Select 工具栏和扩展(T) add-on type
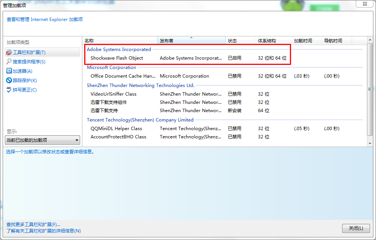The image size is (376, 240). click(x=42, y=52)
